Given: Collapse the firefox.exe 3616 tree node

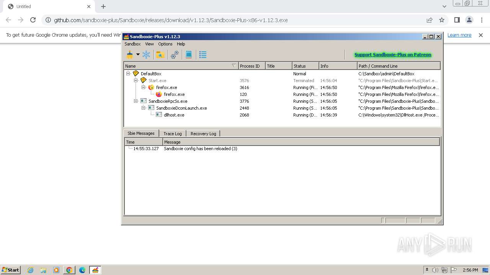Looking at the screenshot, I should [144, 87].
